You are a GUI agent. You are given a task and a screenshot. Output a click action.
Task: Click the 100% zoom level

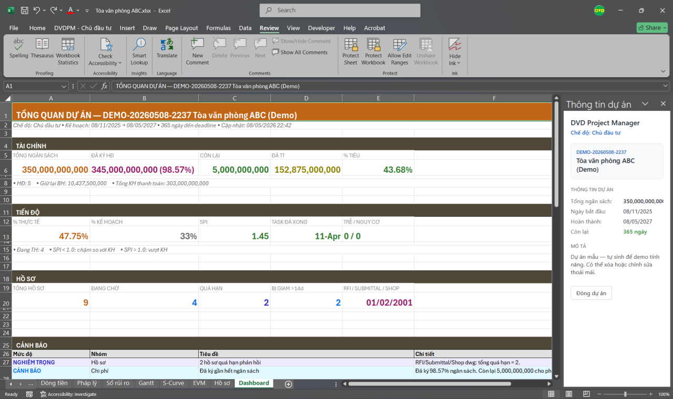664,394
